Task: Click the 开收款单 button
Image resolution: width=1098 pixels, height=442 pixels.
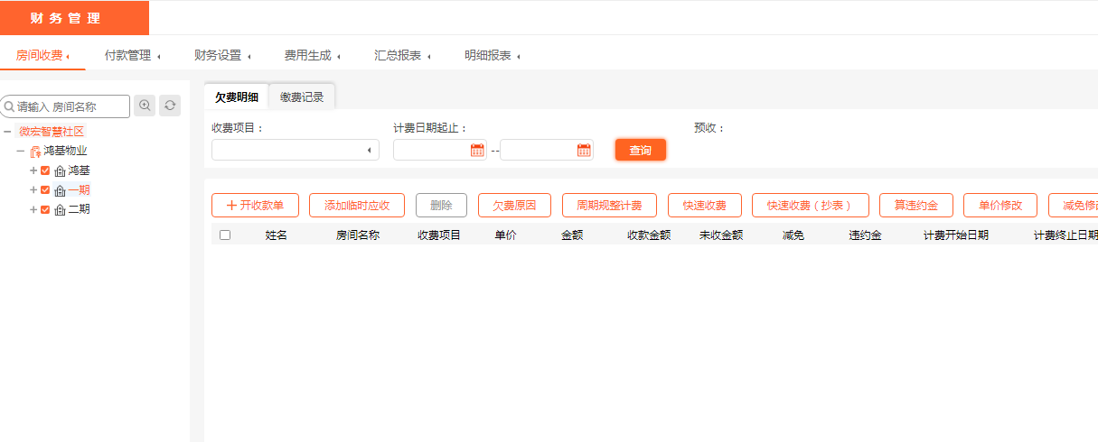Action: 255,206
